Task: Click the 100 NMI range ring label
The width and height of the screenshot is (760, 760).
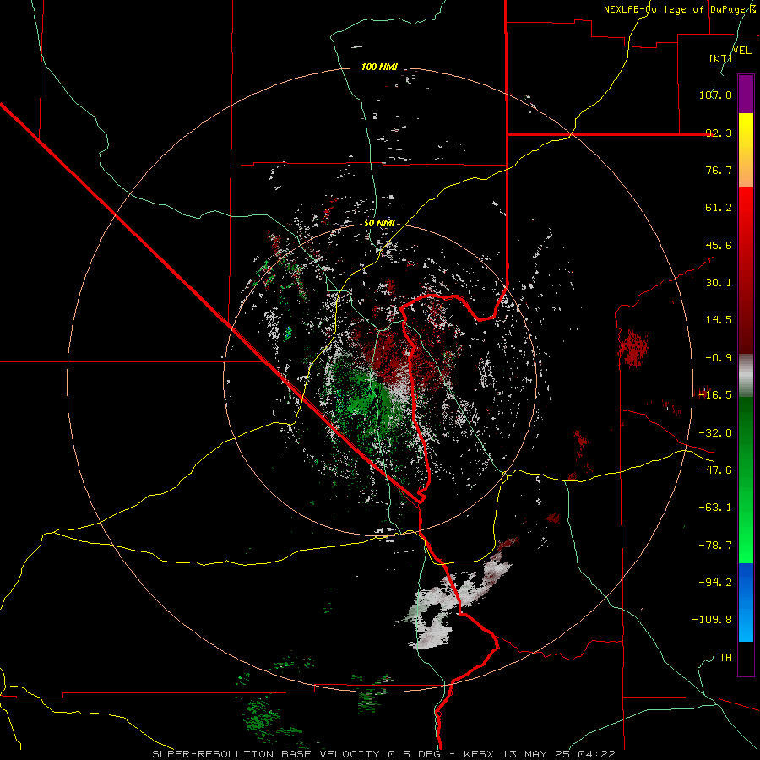Action: [x=379, y=67]
